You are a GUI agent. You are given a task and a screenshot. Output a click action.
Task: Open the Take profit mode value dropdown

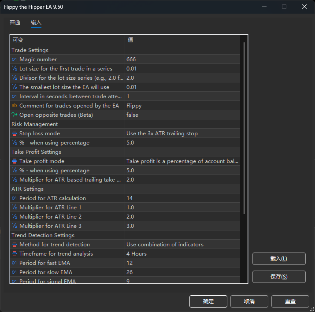pyautogui.click(x=182, y=161)
